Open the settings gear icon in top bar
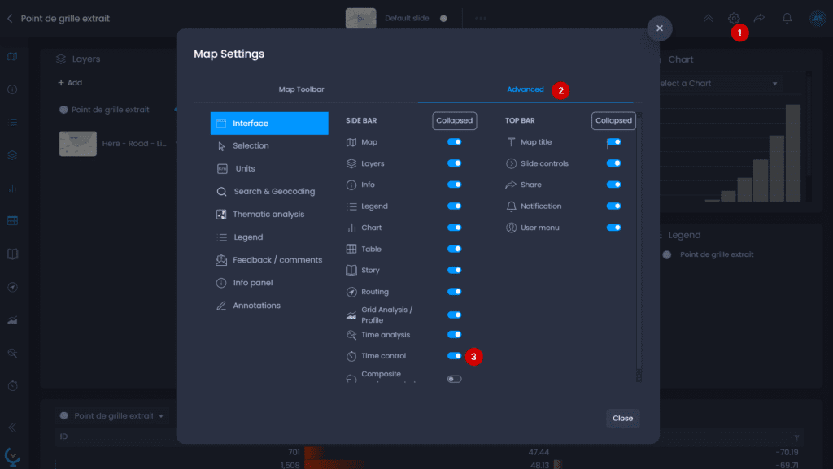Viewport: 833px width, 469px height. pos(734,18)
